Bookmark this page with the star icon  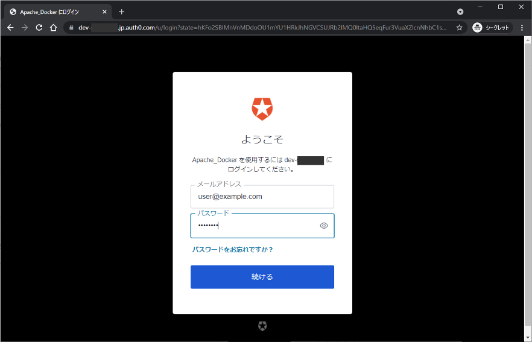459,28
